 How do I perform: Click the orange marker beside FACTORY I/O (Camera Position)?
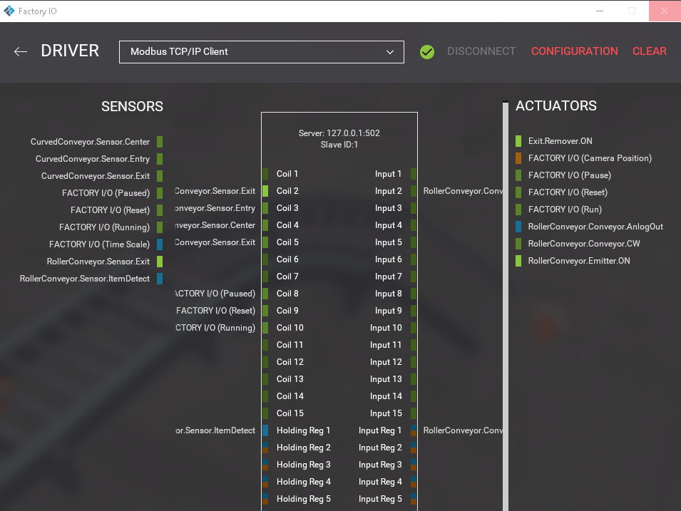coord(518,158)
